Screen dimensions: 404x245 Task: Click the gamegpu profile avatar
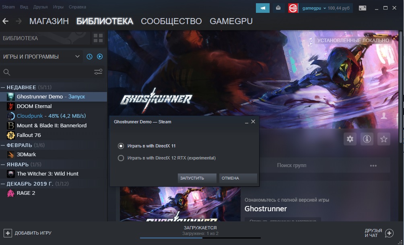point(293,8)
